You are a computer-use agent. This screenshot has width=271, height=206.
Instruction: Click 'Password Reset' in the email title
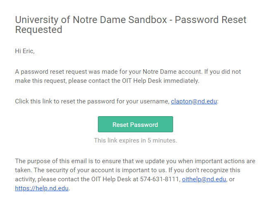211,20
